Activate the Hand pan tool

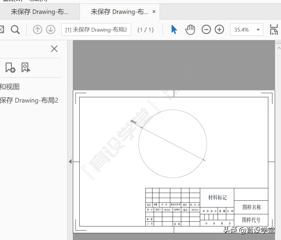click(190, 30)
